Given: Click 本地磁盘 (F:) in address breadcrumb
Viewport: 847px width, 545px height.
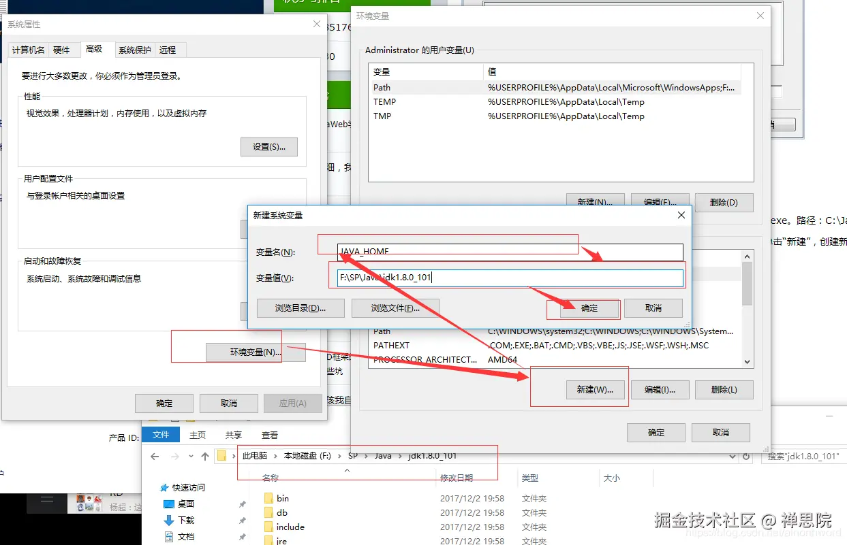Looking at the screenshot, I should 307,456.
